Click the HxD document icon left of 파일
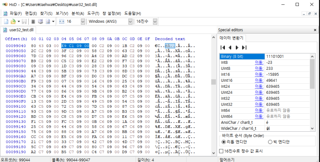 click(x=5, y=14)
